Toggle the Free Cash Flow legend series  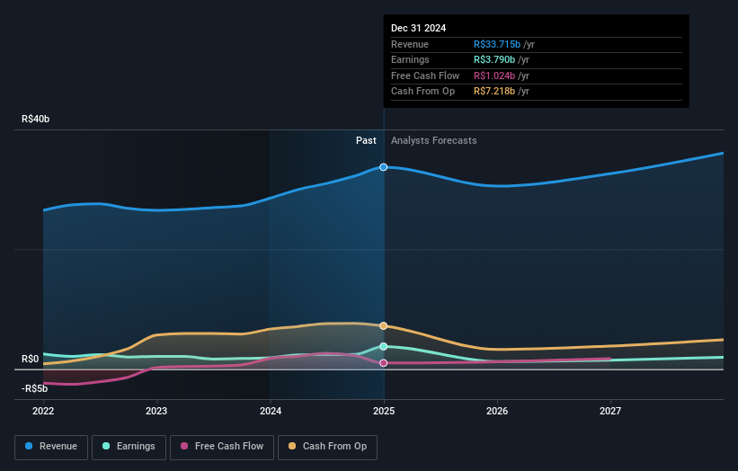(222, 447)
